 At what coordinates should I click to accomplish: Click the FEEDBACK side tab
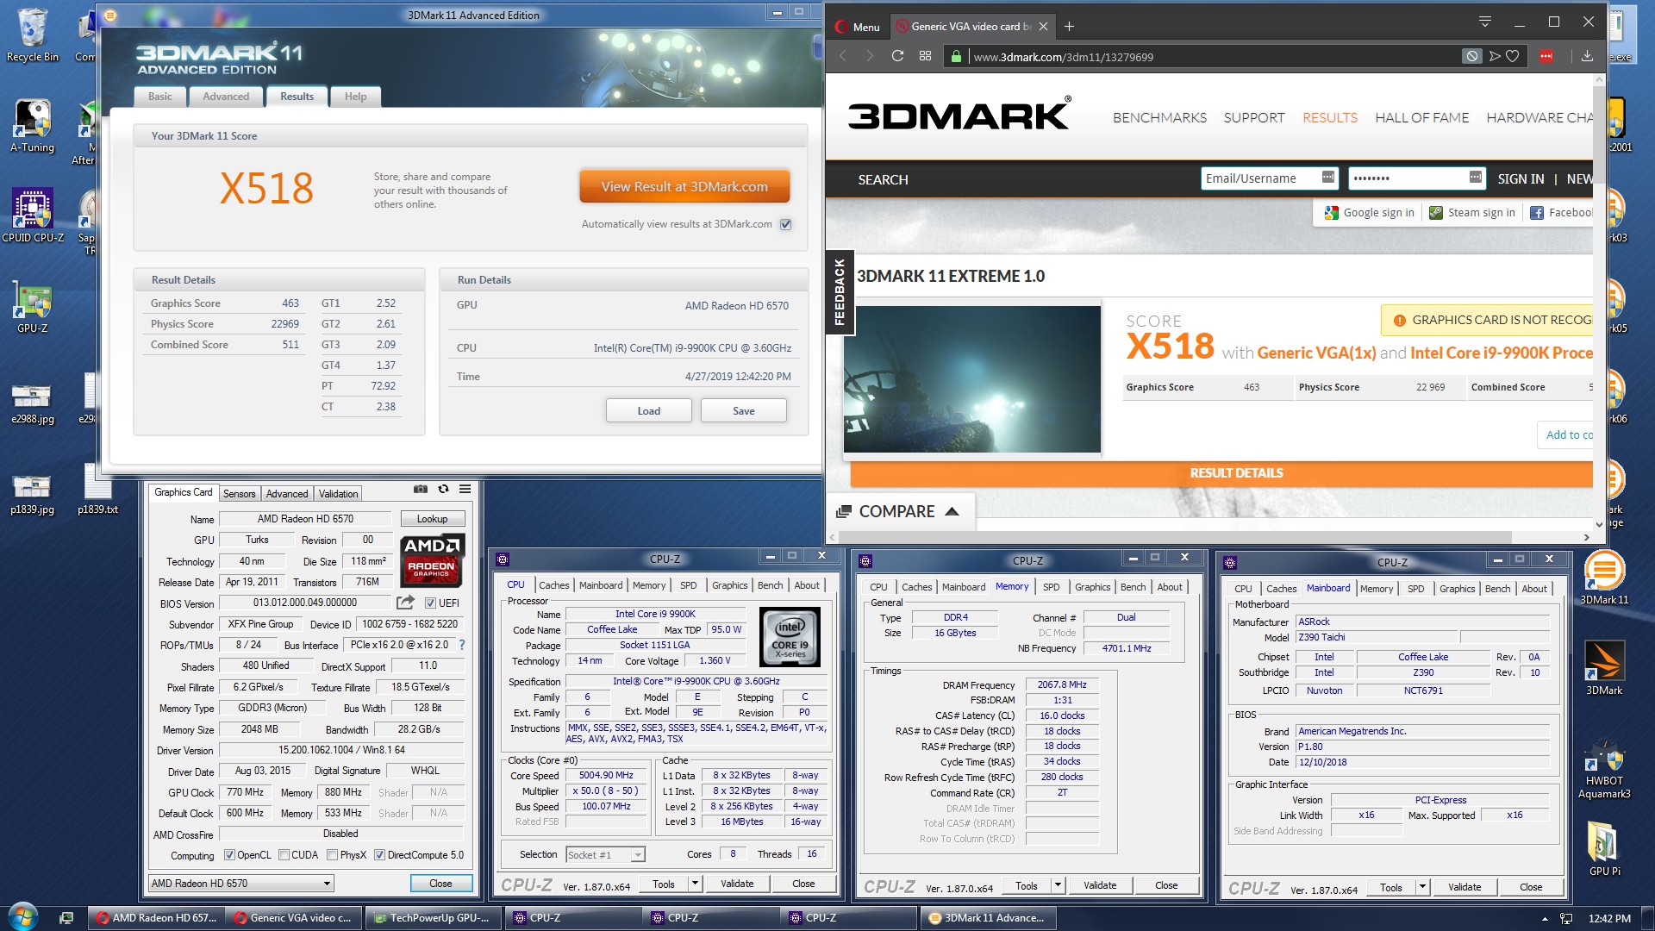(840, 292)
